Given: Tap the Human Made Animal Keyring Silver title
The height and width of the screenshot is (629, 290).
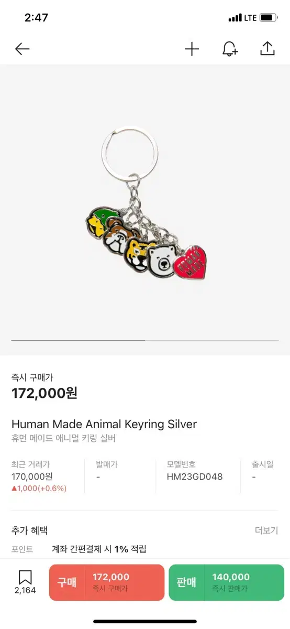Looking at the screenshot, I should (x=104, y=424).
